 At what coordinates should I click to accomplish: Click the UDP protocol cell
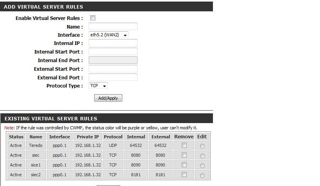point(113,145)
